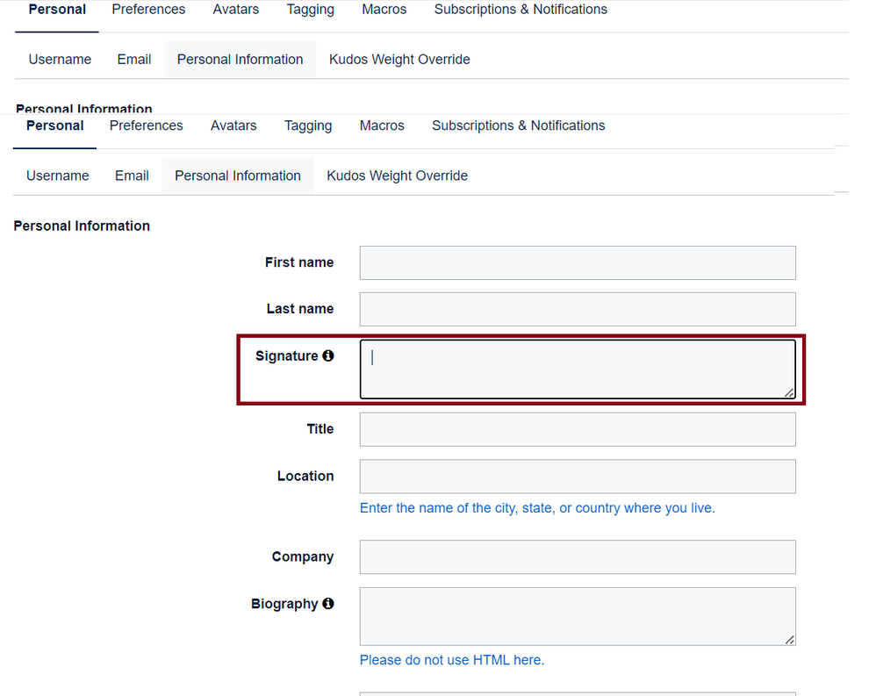Click the 'First name' label
This screenshot has height=696, width=876.
coord(299,262)
